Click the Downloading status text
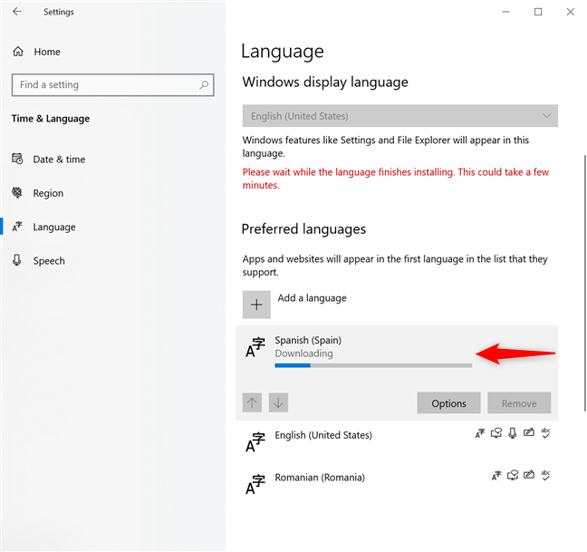587x552 pixels. [x=303, y=353]
